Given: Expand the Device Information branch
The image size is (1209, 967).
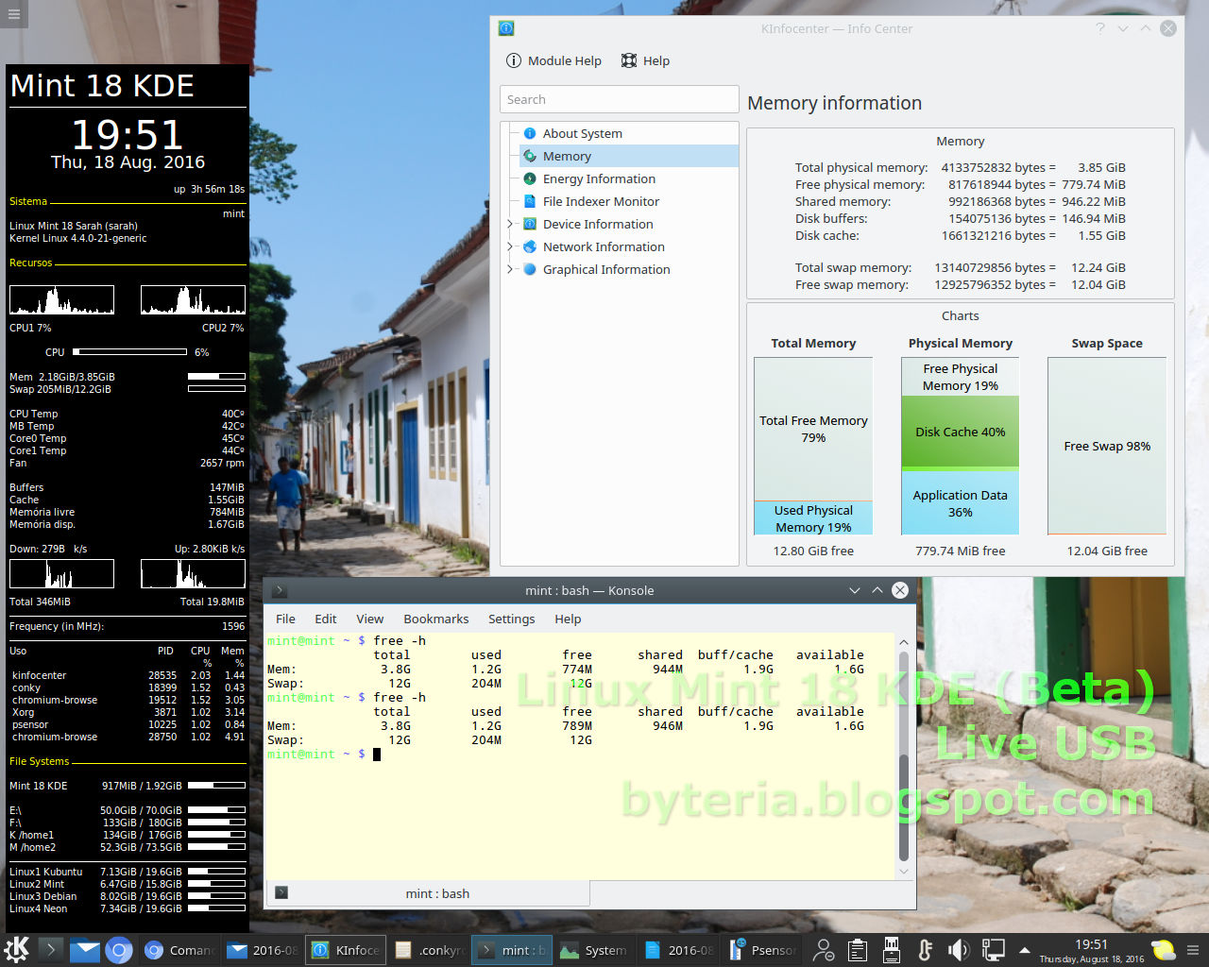Looking at the screenshot, I should tap(510, 224).
